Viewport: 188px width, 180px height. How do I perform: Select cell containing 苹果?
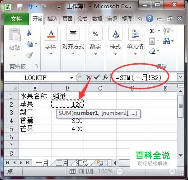click(35, 104)
